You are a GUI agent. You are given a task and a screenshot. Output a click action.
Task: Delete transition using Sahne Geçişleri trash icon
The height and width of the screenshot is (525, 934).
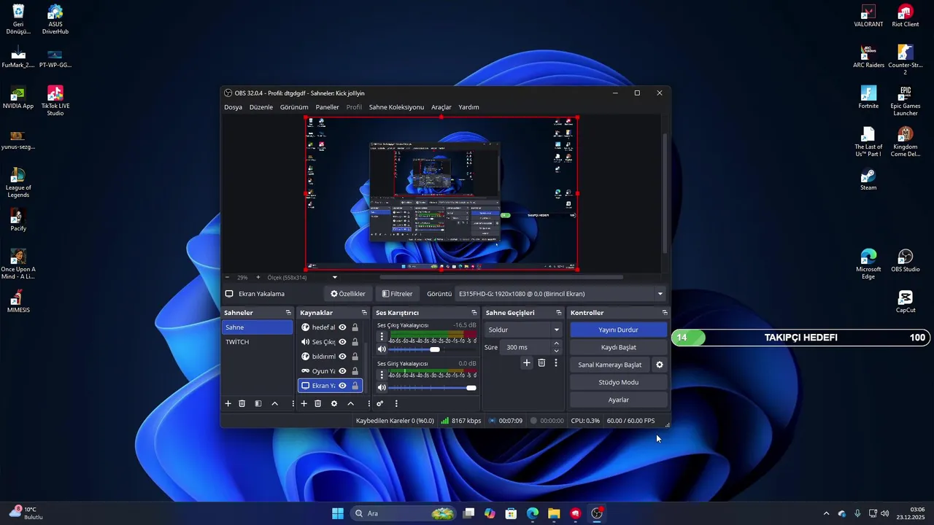pos(541,362)
